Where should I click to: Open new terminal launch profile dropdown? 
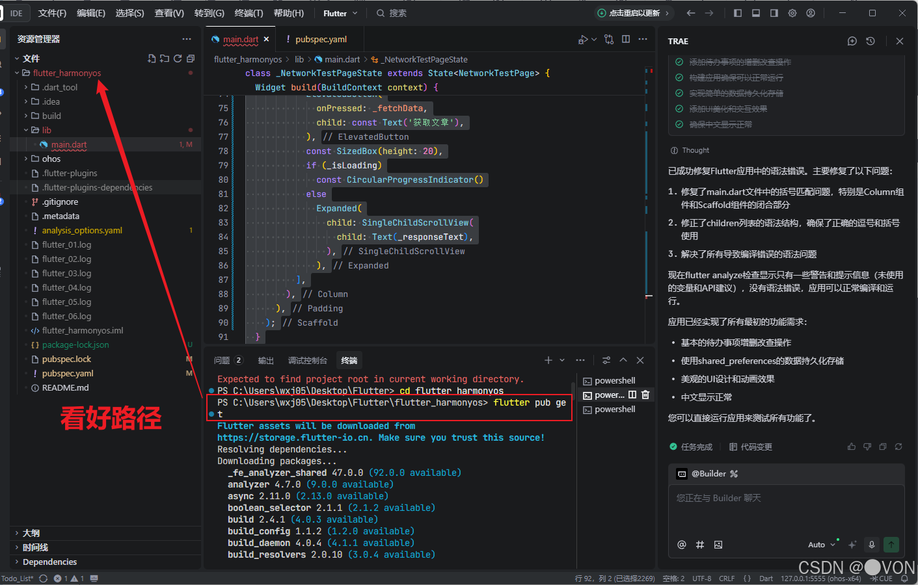562,360
